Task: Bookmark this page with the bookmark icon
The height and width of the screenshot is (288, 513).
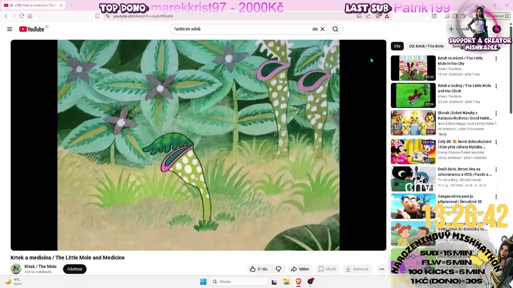Action: coord(97,16)
